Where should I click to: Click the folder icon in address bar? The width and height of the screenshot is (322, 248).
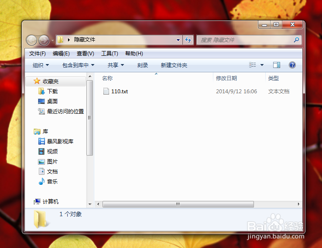click(x=60, y=40)
